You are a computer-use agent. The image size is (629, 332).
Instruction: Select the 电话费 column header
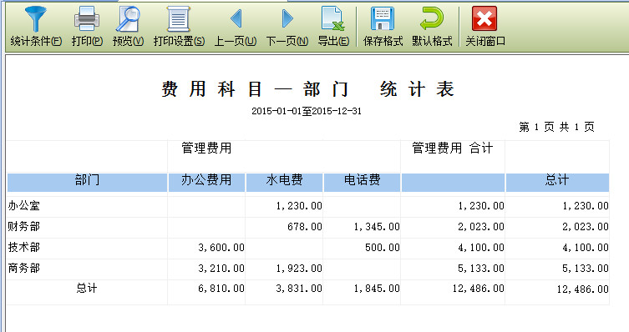click(x=362, y=183)
